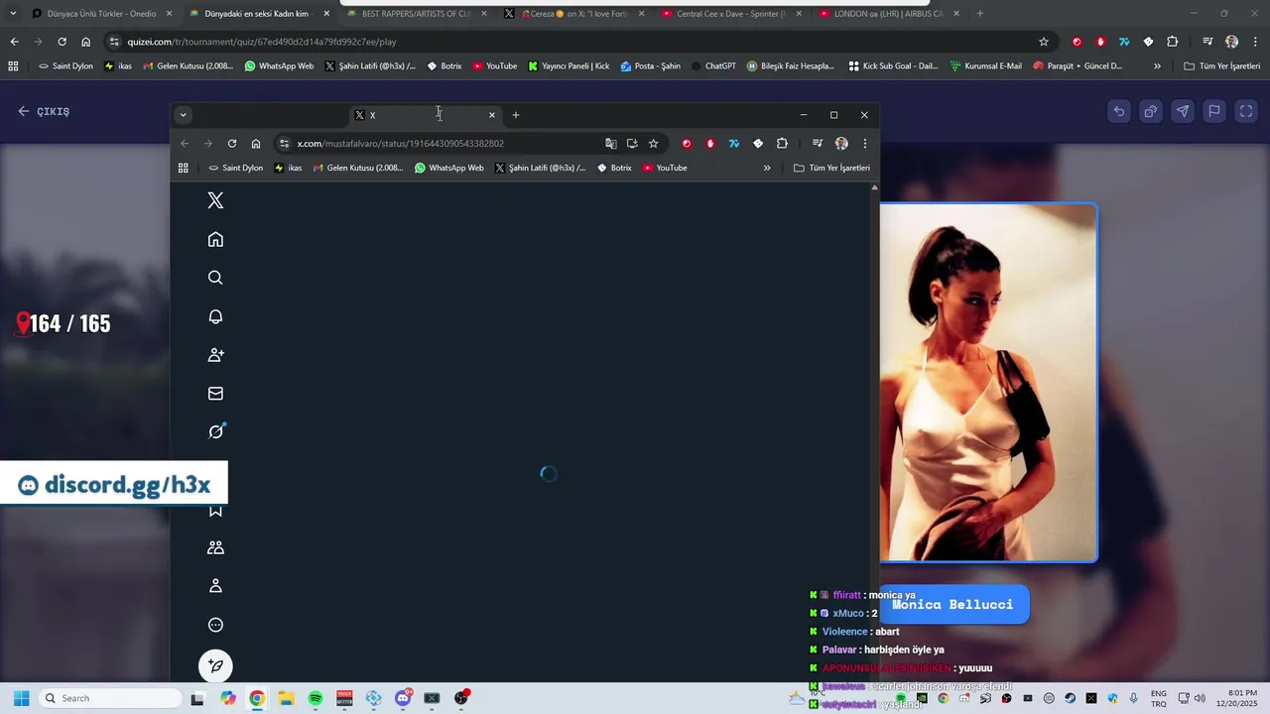Image resolution: width=1270 pixels, height=714 pixels.
Task: Go back in the front X window
Action: coord(185,143)
